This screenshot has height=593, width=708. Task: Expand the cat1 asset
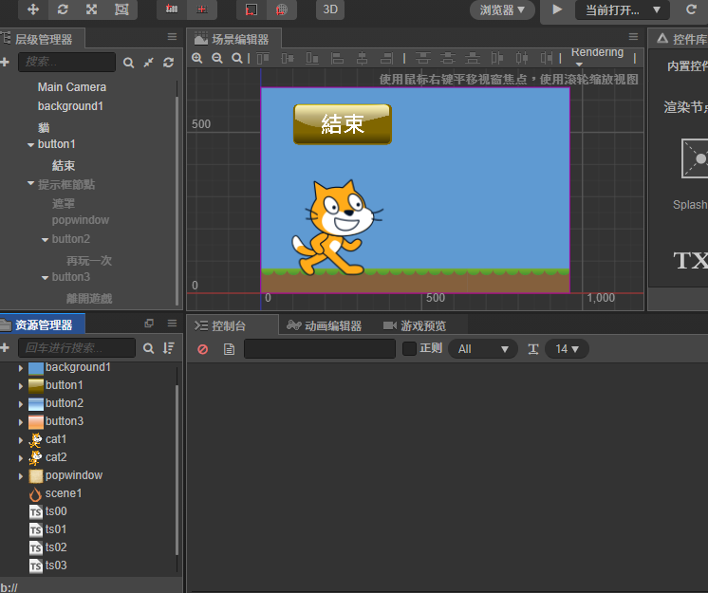pyautogui.click(x=21, y=440)
